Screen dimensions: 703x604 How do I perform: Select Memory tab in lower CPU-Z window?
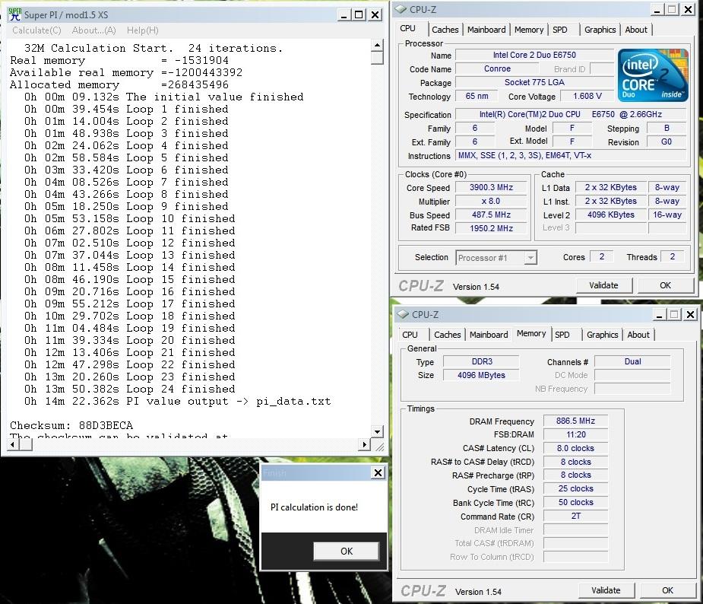(x=531, y=333)
